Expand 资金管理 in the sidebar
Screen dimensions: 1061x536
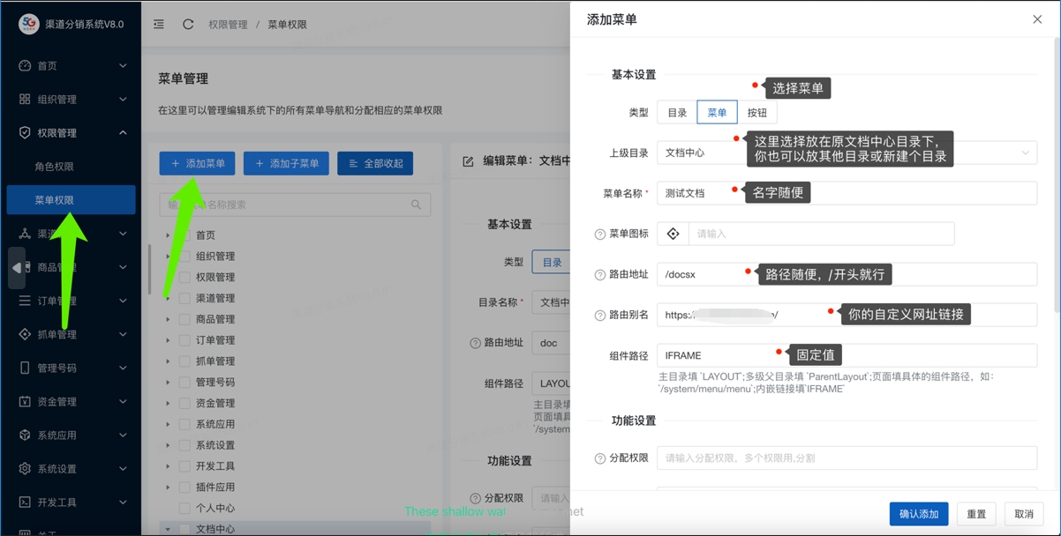click(x=71, y=402)
